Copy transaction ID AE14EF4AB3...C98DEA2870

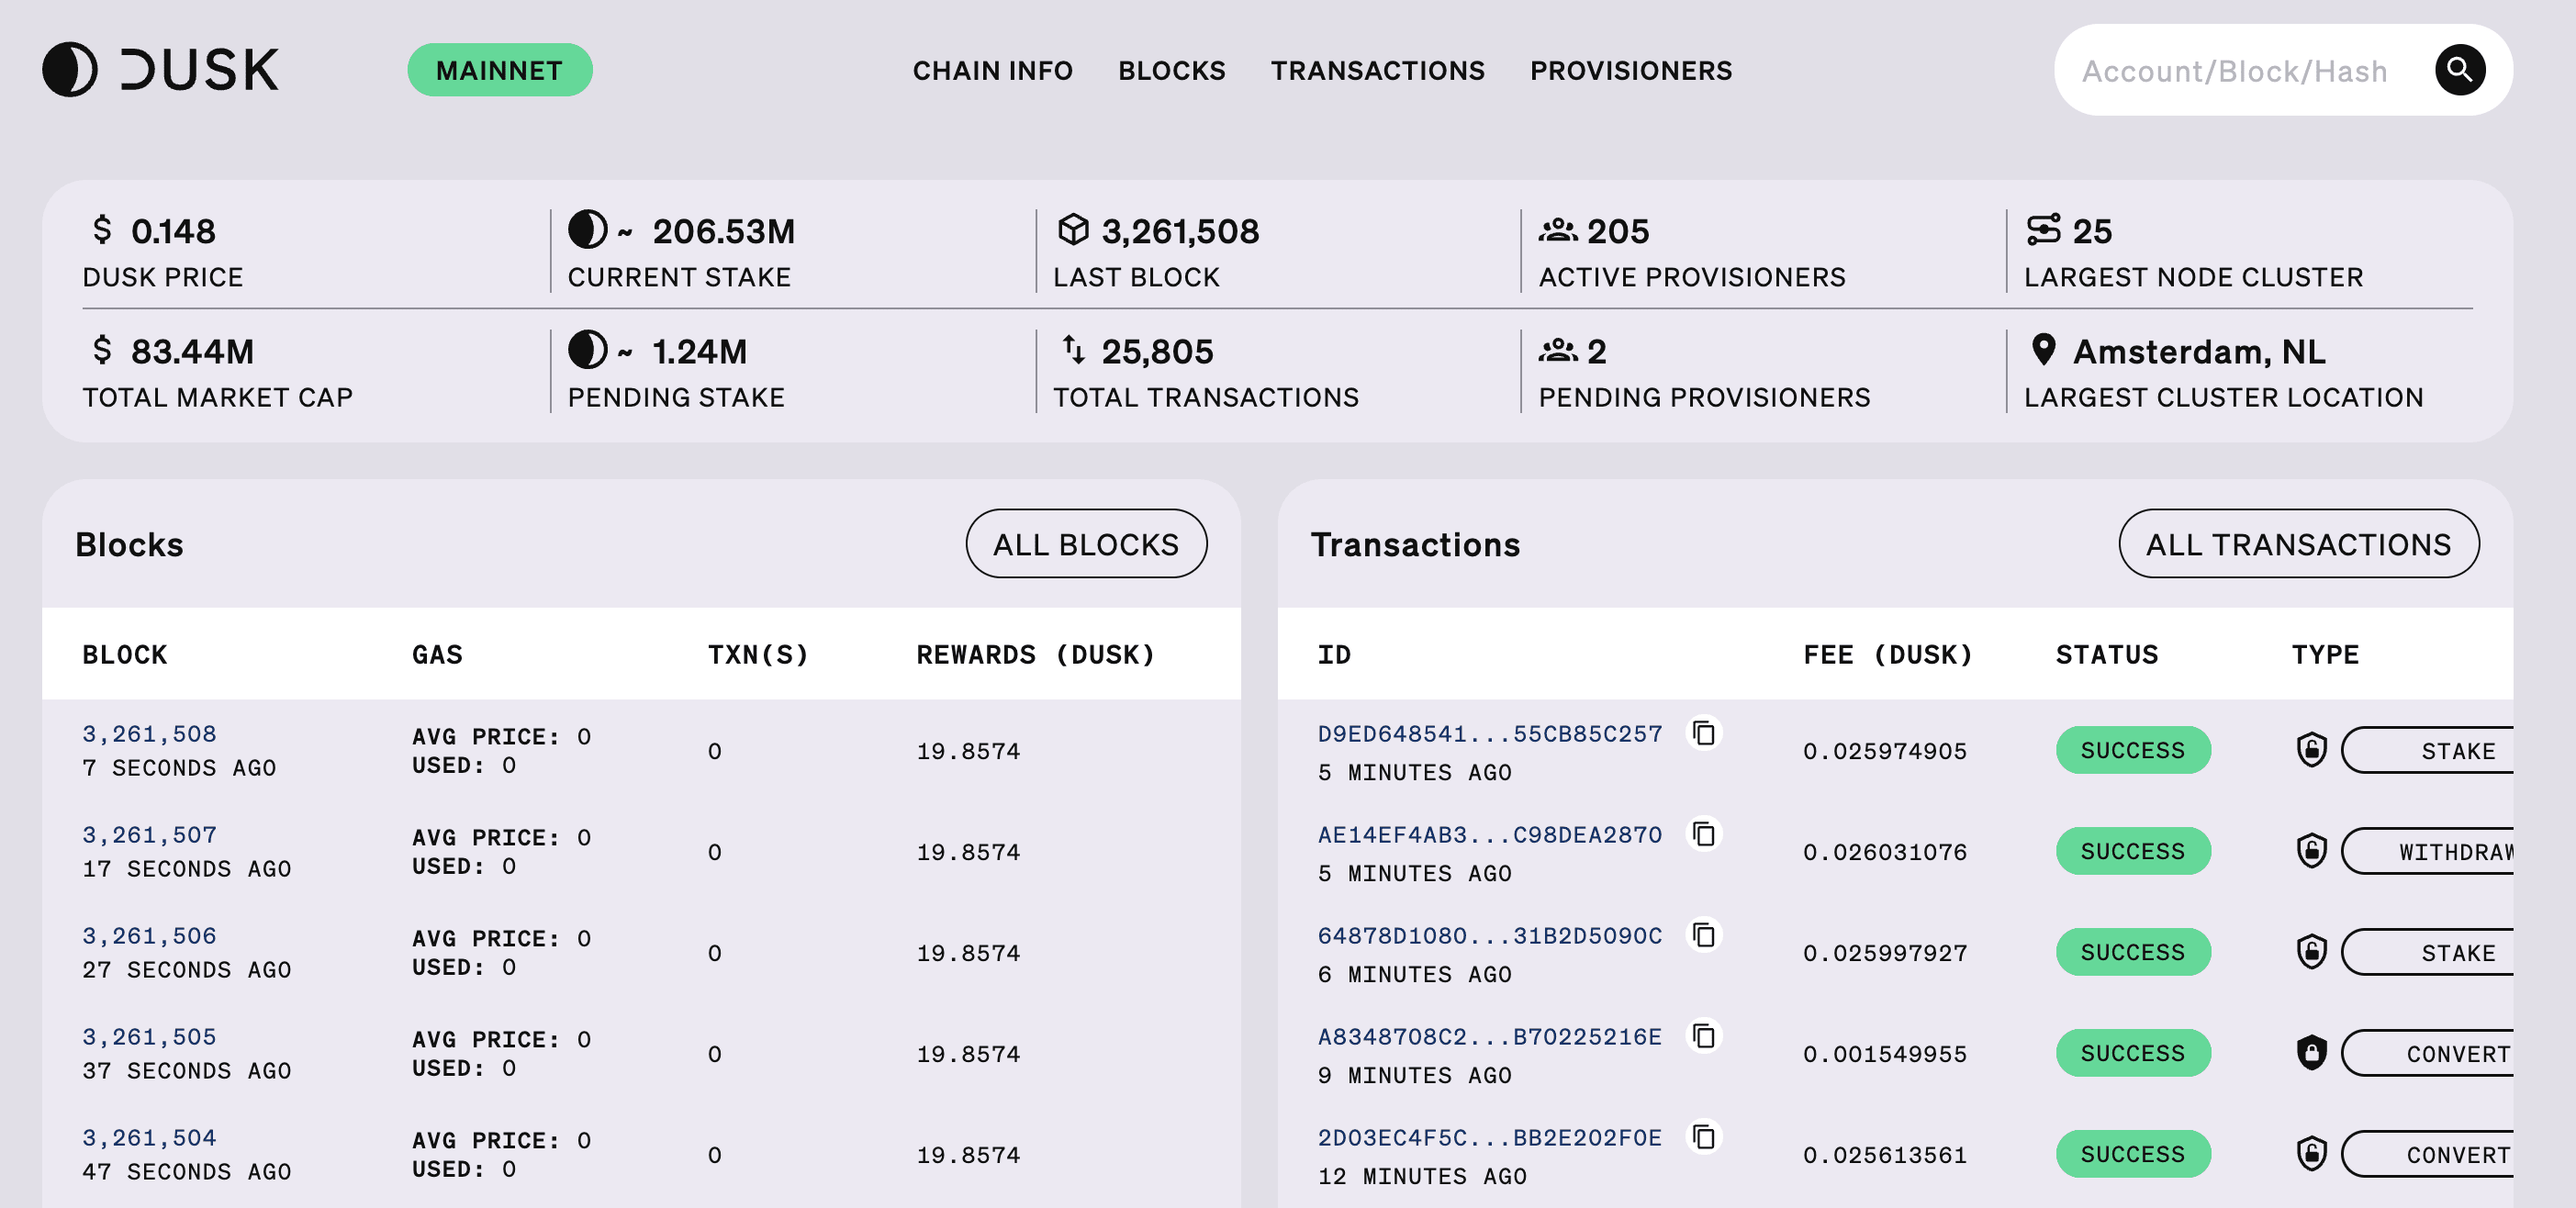(1704, 834)
